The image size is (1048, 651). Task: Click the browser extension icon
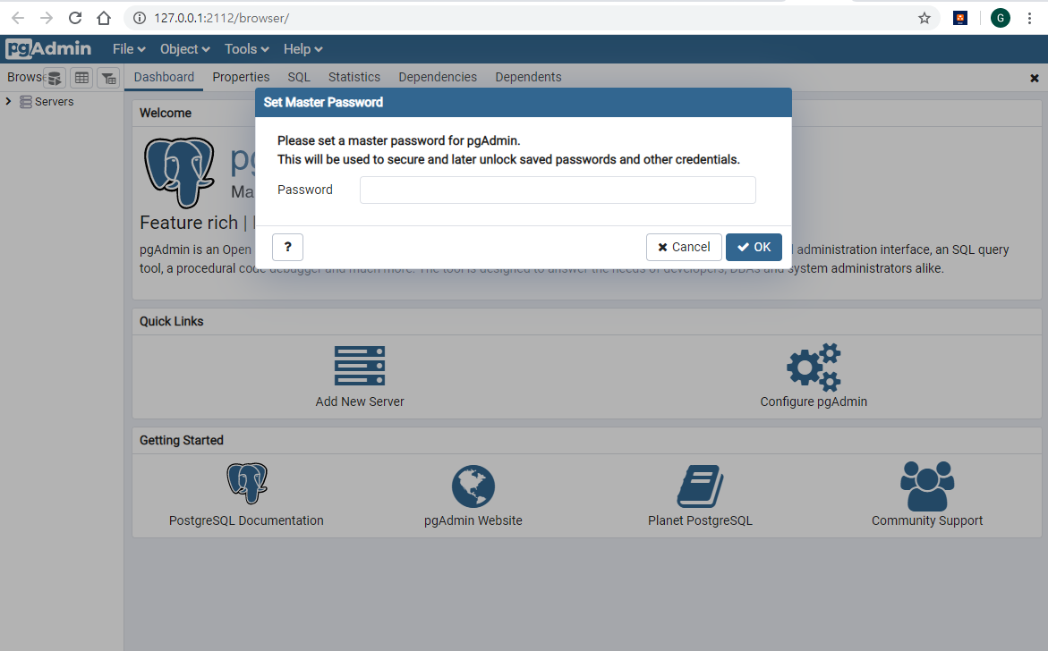[960, 18]
